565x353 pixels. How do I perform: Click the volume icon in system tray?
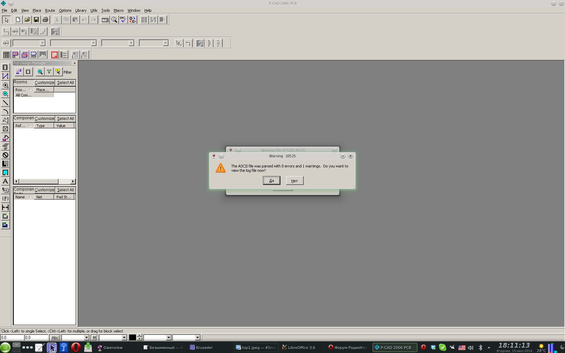(x=470, y=348)
